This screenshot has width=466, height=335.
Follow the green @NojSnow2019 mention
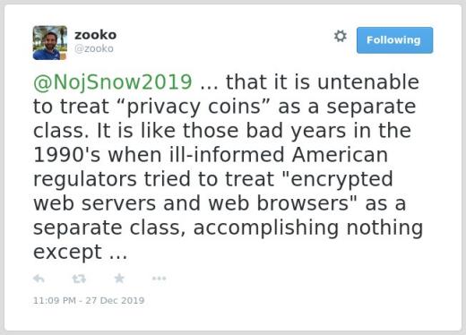113,82
